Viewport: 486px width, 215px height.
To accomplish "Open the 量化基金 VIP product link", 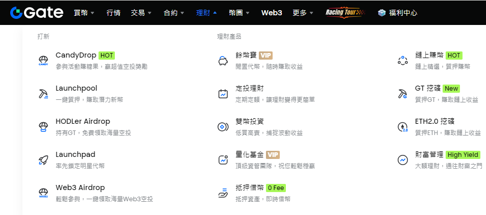I will tap(257, 154).
